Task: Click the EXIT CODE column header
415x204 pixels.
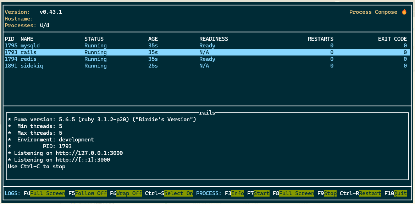Action: pos(392,39)
